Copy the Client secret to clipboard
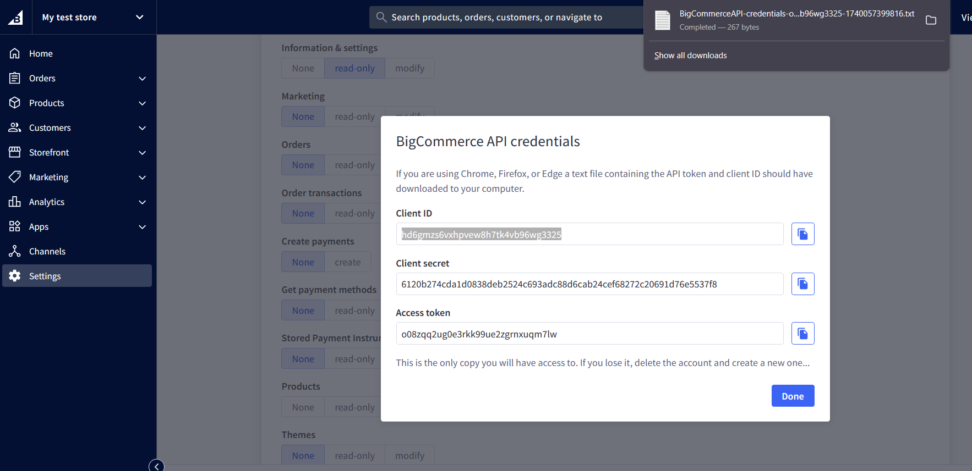This screenshot has width=972, height=471. 802,284
